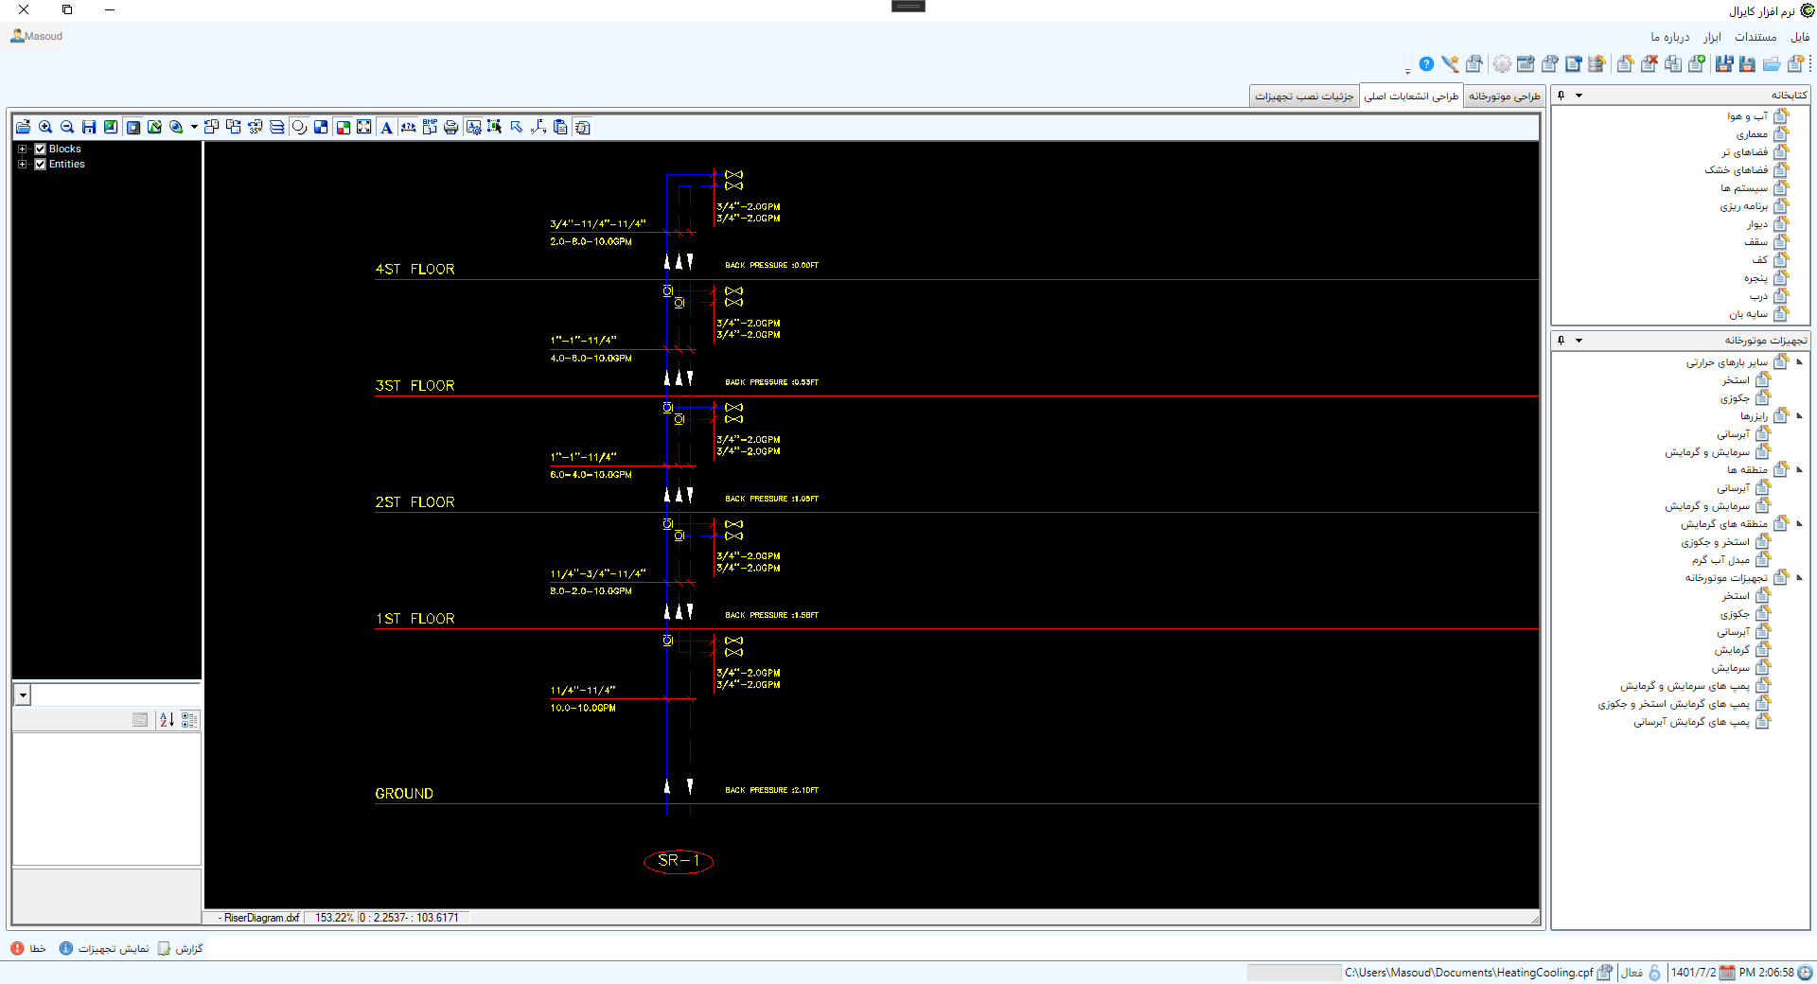1817x984 pixels.
Task: Collapse the منطقه ها tree node
Action: click(1799, 470)
